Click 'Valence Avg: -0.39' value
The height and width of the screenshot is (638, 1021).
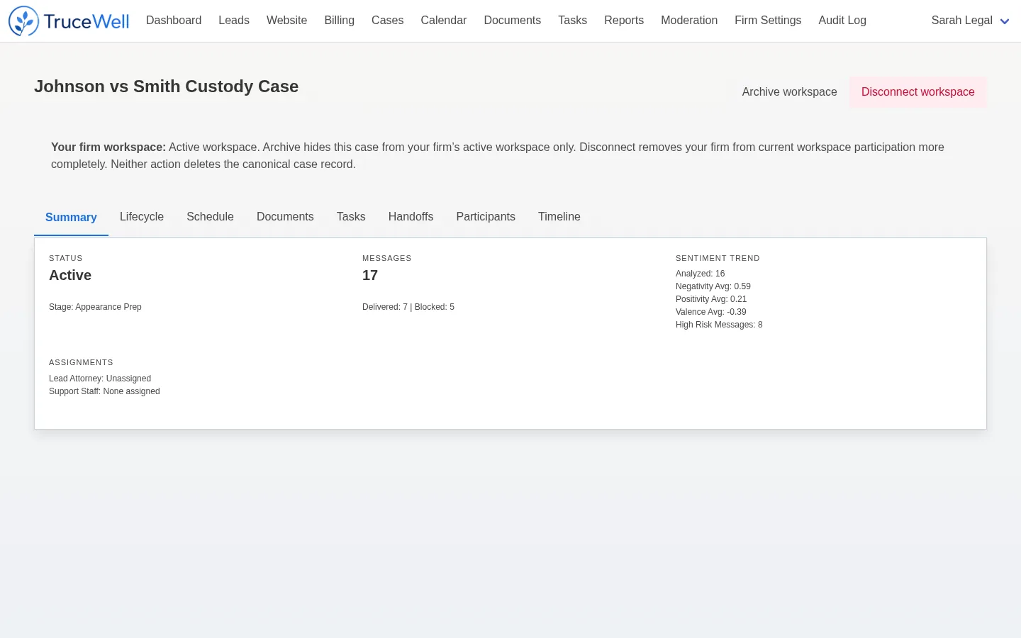pyautogui.click(x=711, y=312)
